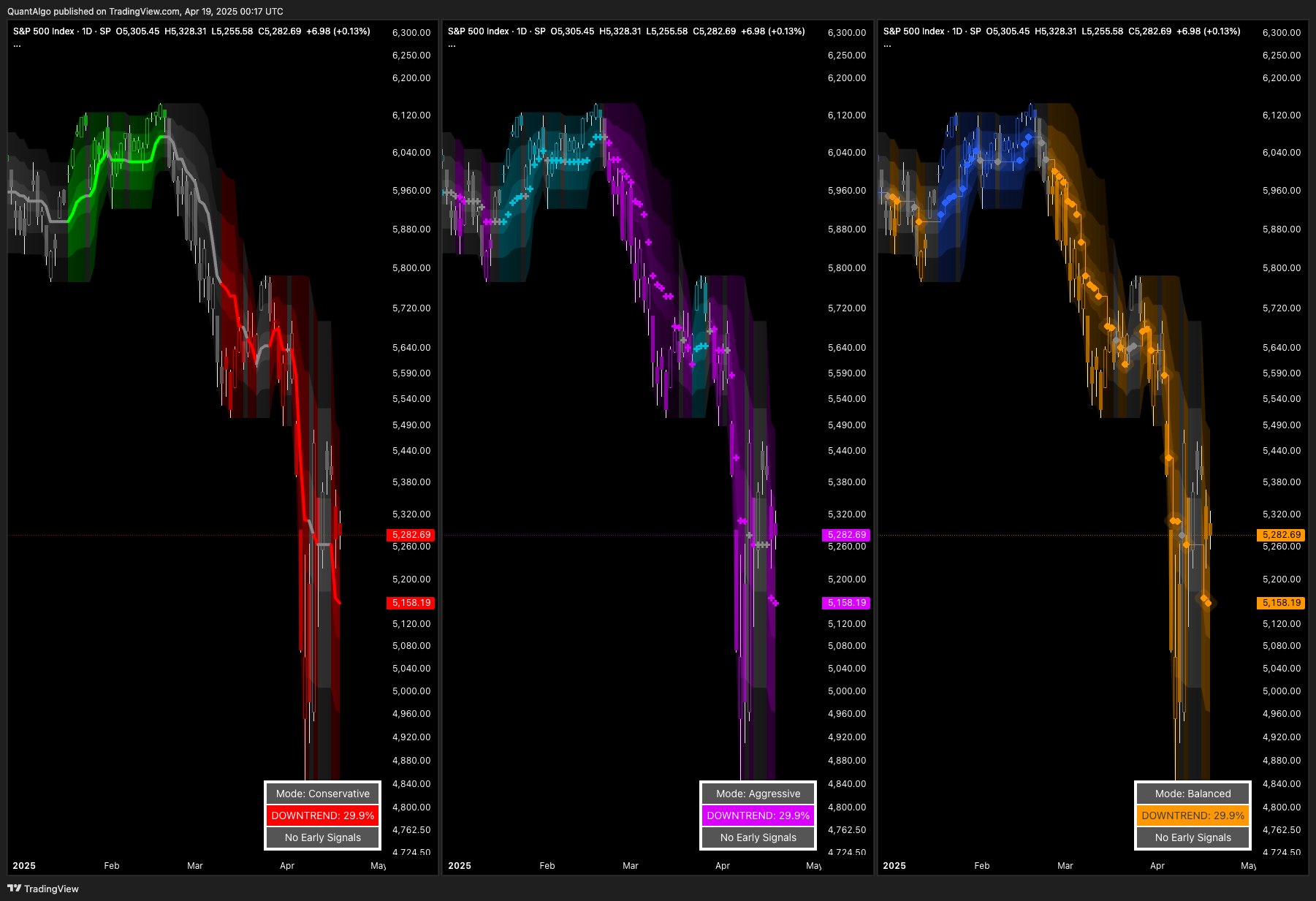Image resolution: width=1316 pixels, height=901 pixels.
Task: Click the QuantAlgo published on TradingView.com header
Action: pos(145,11)
